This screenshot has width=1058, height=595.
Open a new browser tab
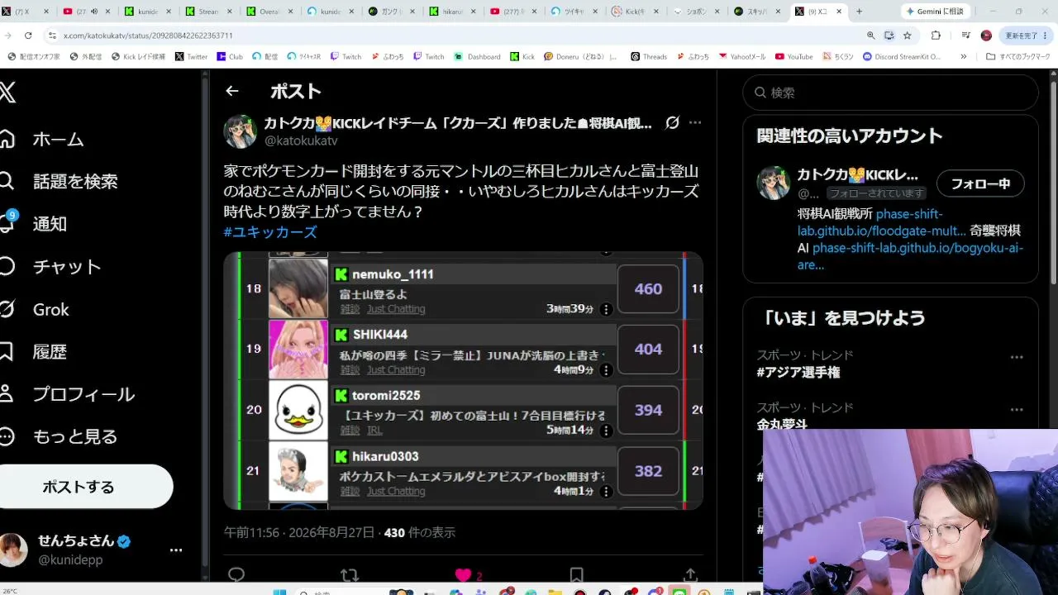click(x=859, y=12)
